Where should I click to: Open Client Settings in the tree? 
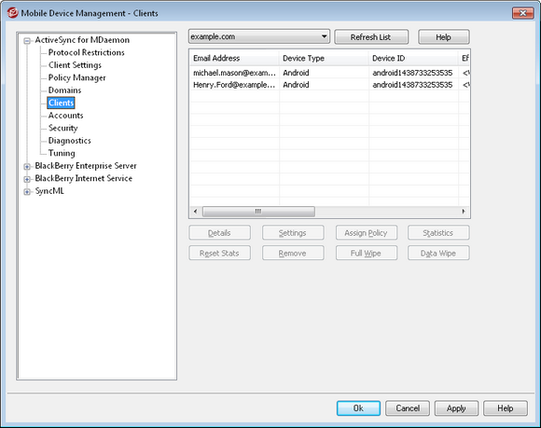coord(75,65)
